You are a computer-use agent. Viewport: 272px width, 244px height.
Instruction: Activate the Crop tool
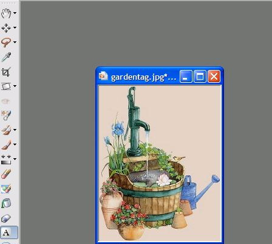pyautogui.click(x=6, y=72)
